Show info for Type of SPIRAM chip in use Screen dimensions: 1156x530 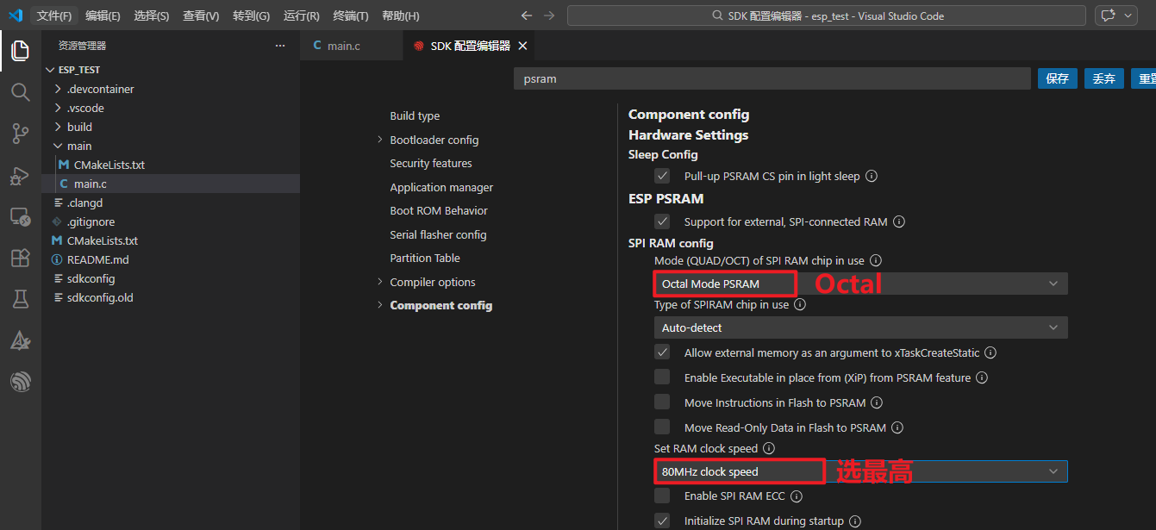click(799, 304)
